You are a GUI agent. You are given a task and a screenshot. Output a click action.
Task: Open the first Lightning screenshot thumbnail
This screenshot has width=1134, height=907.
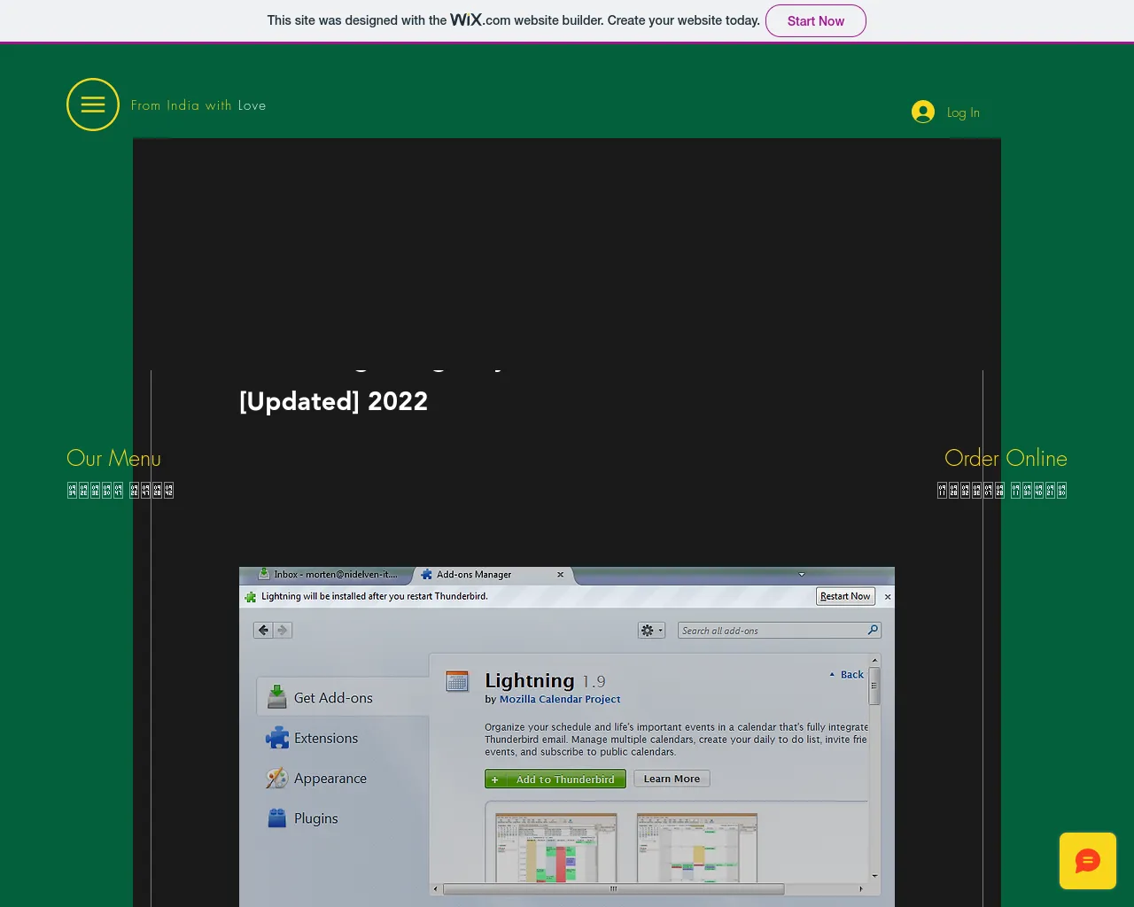(556, 848)
